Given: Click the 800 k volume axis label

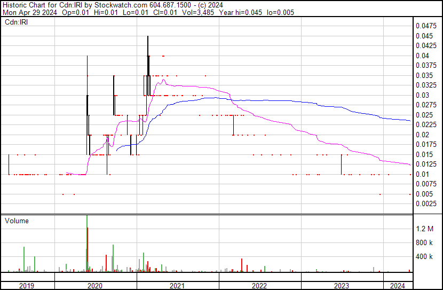Looking at the screenshot, I should click(x=424, y=242).
